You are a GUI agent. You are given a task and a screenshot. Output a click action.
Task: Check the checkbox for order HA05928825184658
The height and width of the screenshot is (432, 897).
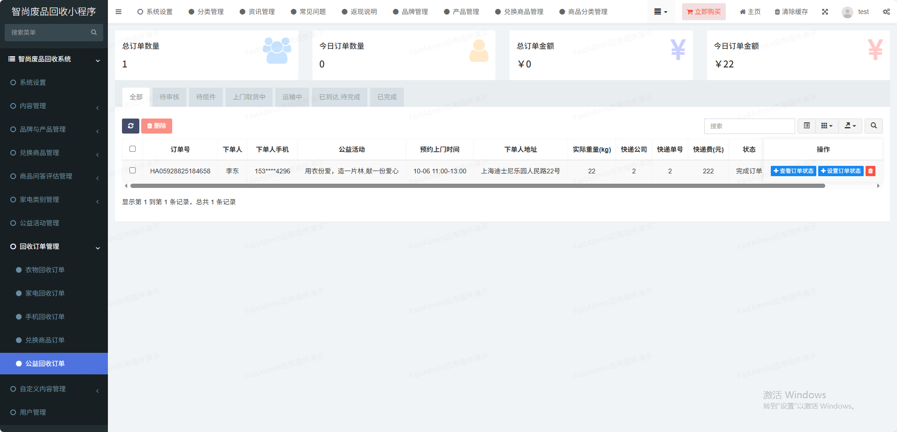132,171
